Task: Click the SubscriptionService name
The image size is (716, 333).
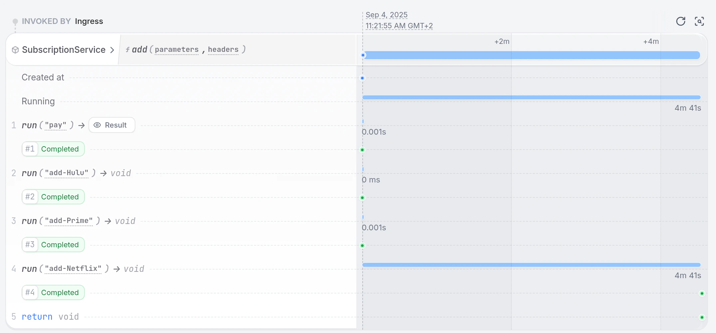Action: coord(64,50)
